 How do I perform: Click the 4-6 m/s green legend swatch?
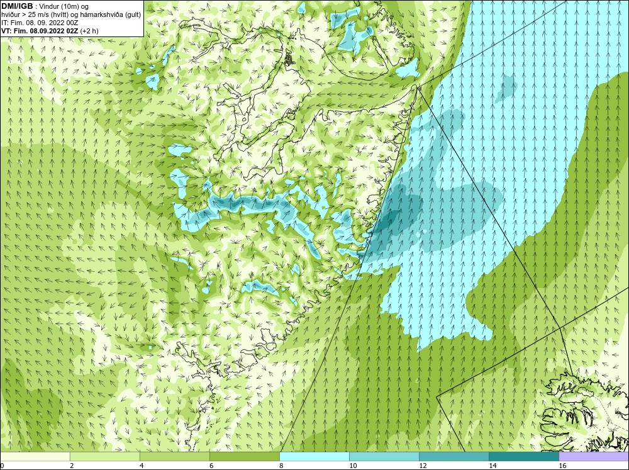point(174,457)
